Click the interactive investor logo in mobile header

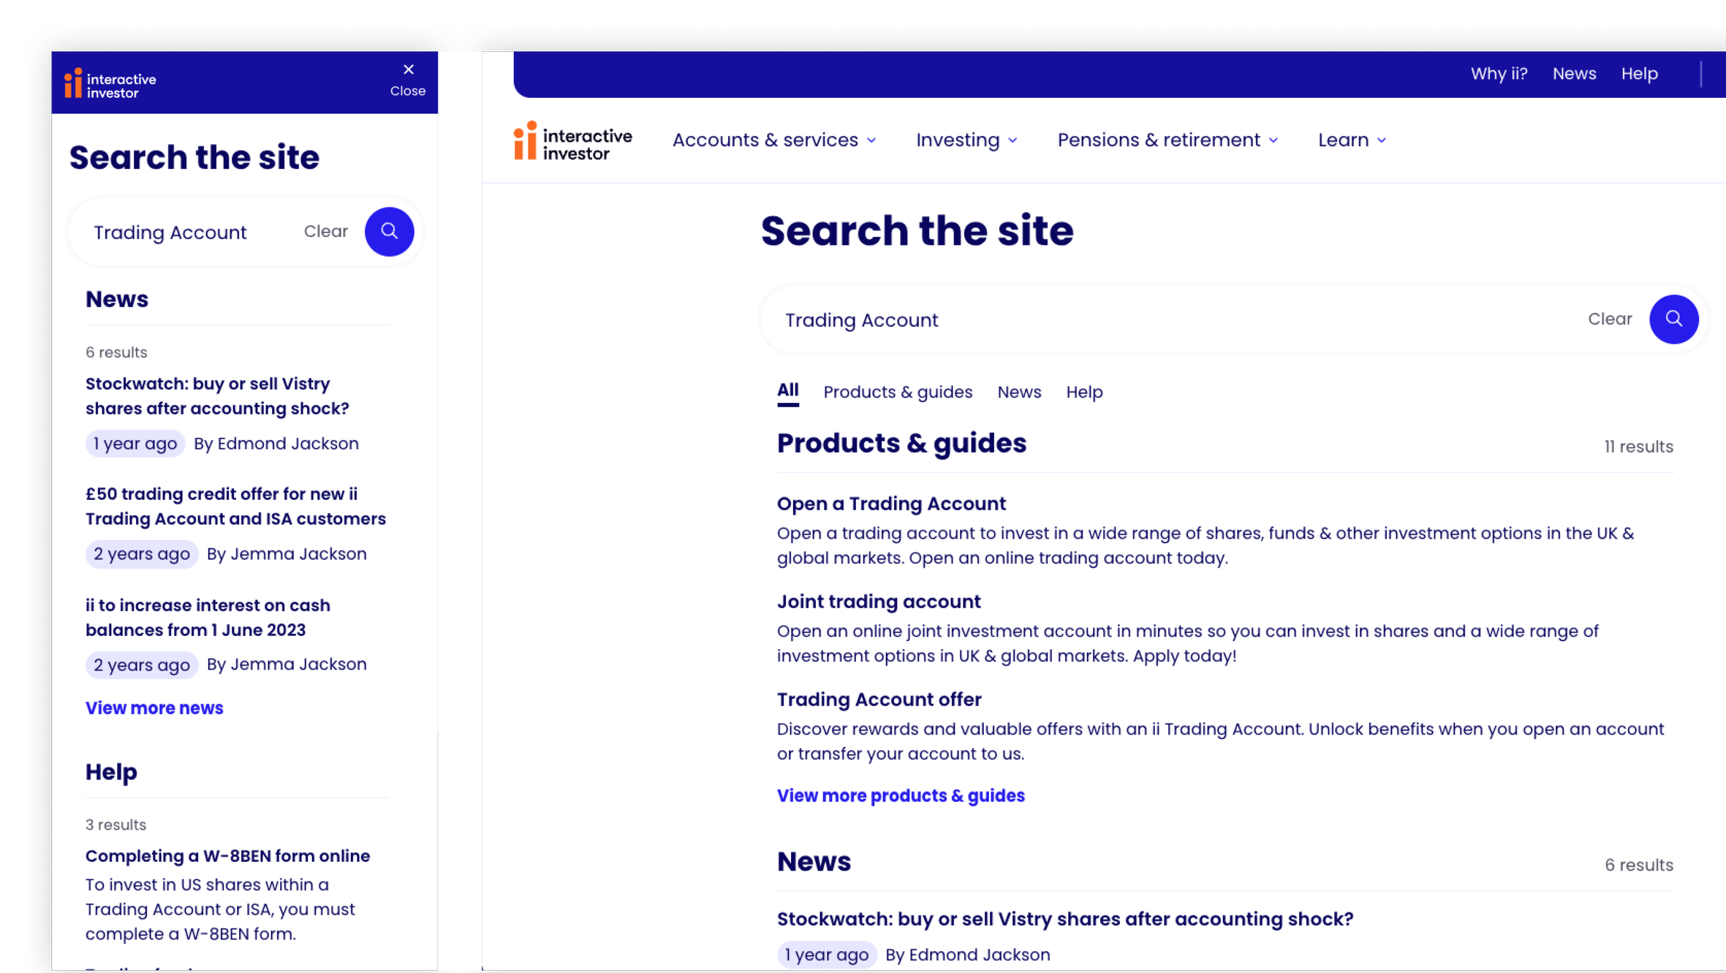click(110, 84)
